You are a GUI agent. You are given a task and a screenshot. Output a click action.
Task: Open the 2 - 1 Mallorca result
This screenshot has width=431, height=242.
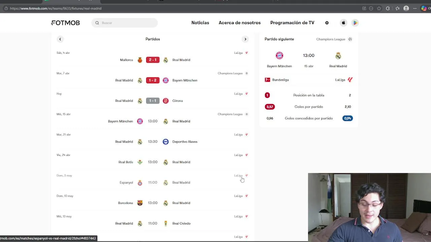[x=153, y=60]
